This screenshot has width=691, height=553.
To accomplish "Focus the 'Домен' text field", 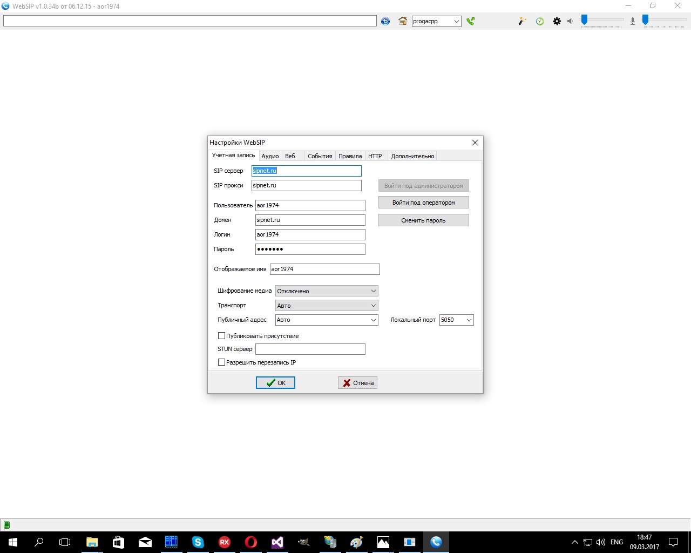I will coord(310,220).
